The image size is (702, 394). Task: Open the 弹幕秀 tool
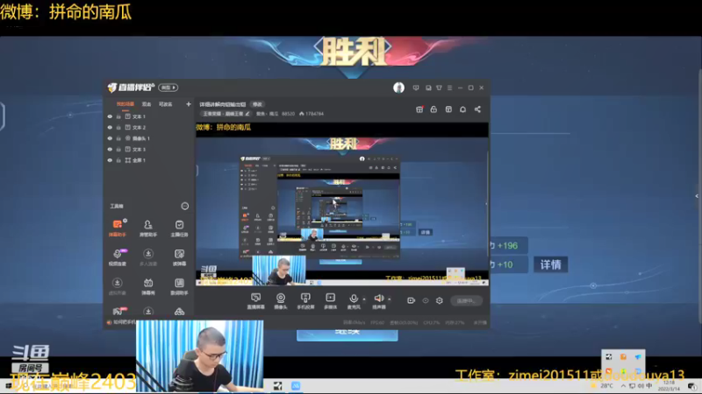[148, 286]
